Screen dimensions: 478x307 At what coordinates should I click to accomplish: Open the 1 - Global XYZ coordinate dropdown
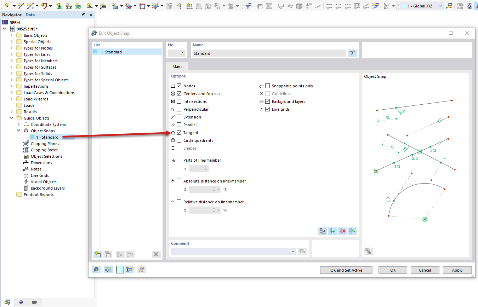[441, 6]
